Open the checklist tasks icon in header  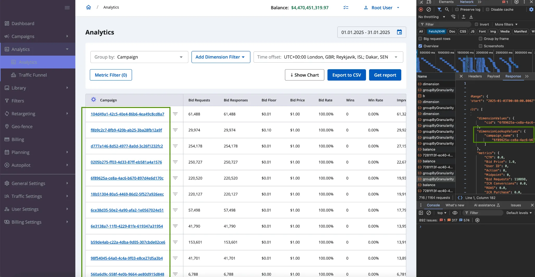(x=346, y=8)
